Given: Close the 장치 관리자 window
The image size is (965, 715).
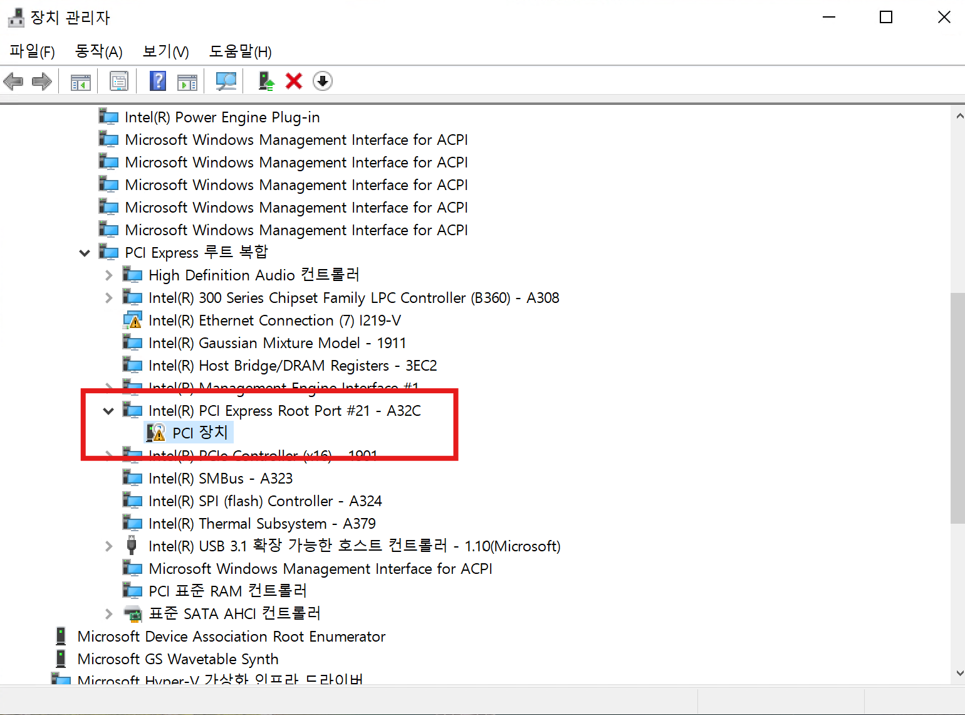Looking at the screenshot, I should click(944, 18).
